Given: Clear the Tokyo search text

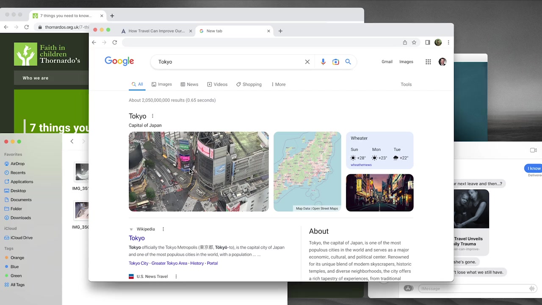Looking at the screenshot, I should 307,62.
